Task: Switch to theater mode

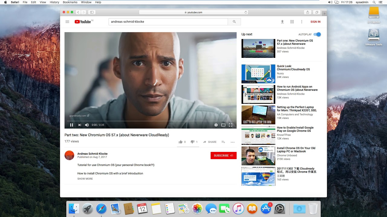Action: point(223,125)
